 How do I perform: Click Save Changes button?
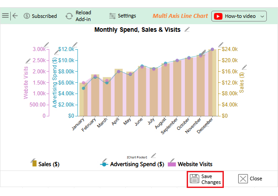[x=205, y=179]
